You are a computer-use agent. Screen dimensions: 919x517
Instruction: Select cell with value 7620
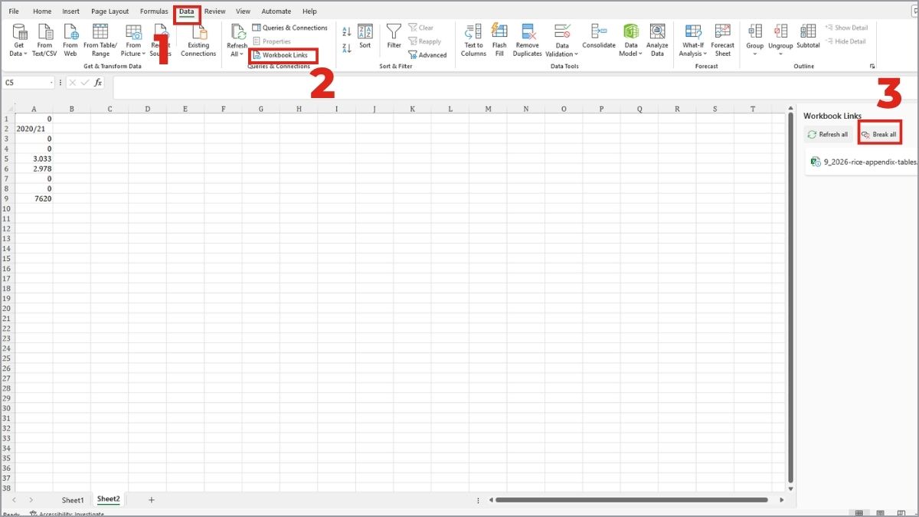tap(34, 198)
